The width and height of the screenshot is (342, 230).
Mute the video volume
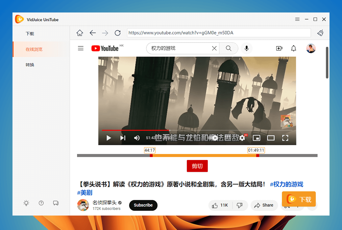pyautogui.click(x=137, y=138)
